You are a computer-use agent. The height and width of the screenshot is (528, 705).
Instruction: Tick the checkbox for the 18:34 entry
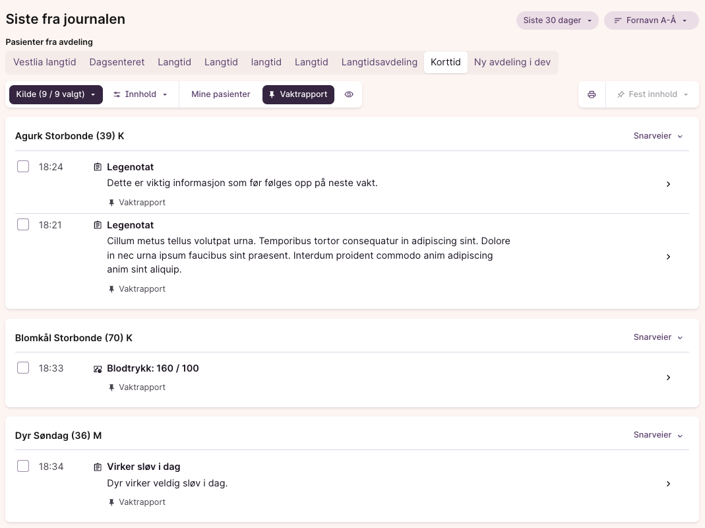point(23,467)
